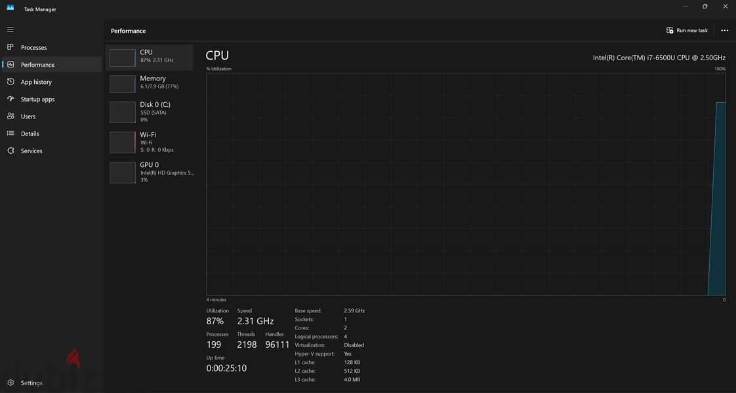Click the Threads count 2198

247,345
